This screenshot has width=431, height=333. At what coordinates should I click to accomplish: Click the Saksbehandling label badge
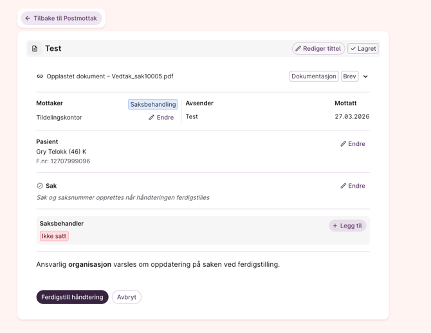coord(153,104)
